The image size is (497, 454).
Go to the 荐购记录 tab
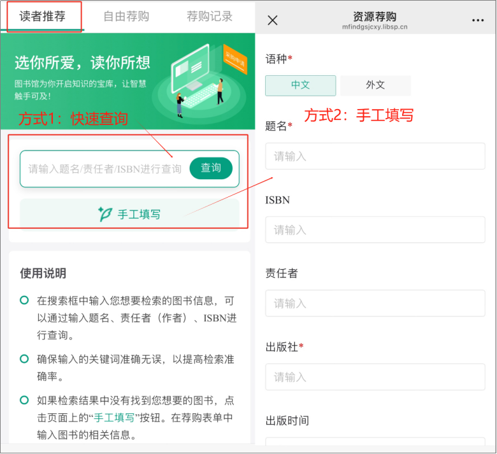point(210,17)
